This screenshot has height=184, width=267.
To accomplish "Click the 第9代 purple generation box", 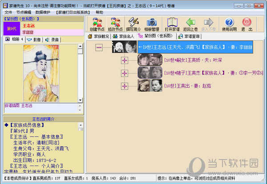I will pyautogui.click(x=12, y=28).
